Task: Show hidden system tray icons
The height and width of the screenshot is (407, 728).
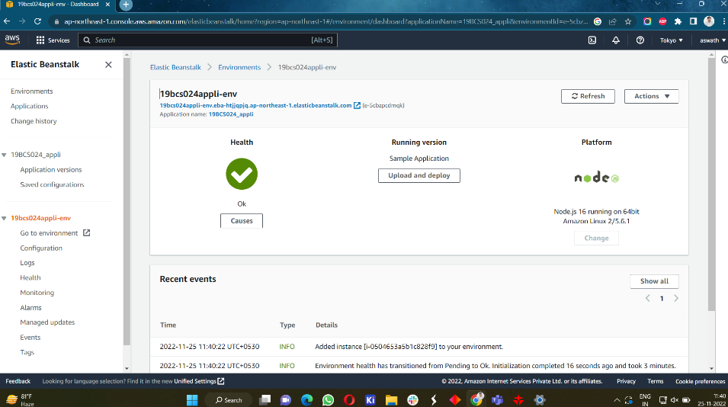Action: click(617, 399)
